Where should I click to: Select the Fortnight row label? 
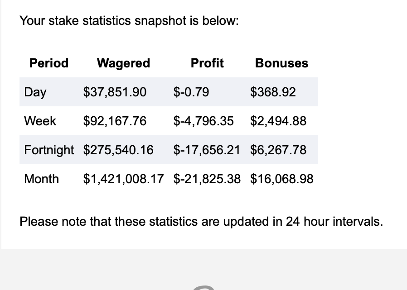[49, 150]
